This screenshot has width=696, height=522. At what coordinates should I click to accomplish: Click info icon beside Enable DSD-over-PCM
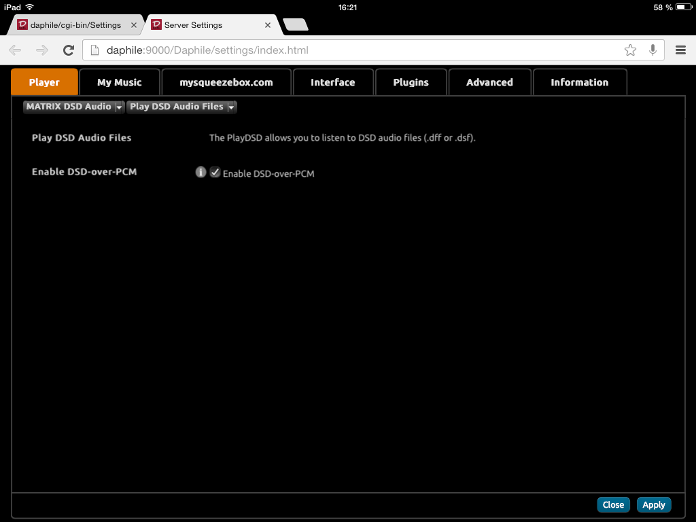click(x=201, y=172)
